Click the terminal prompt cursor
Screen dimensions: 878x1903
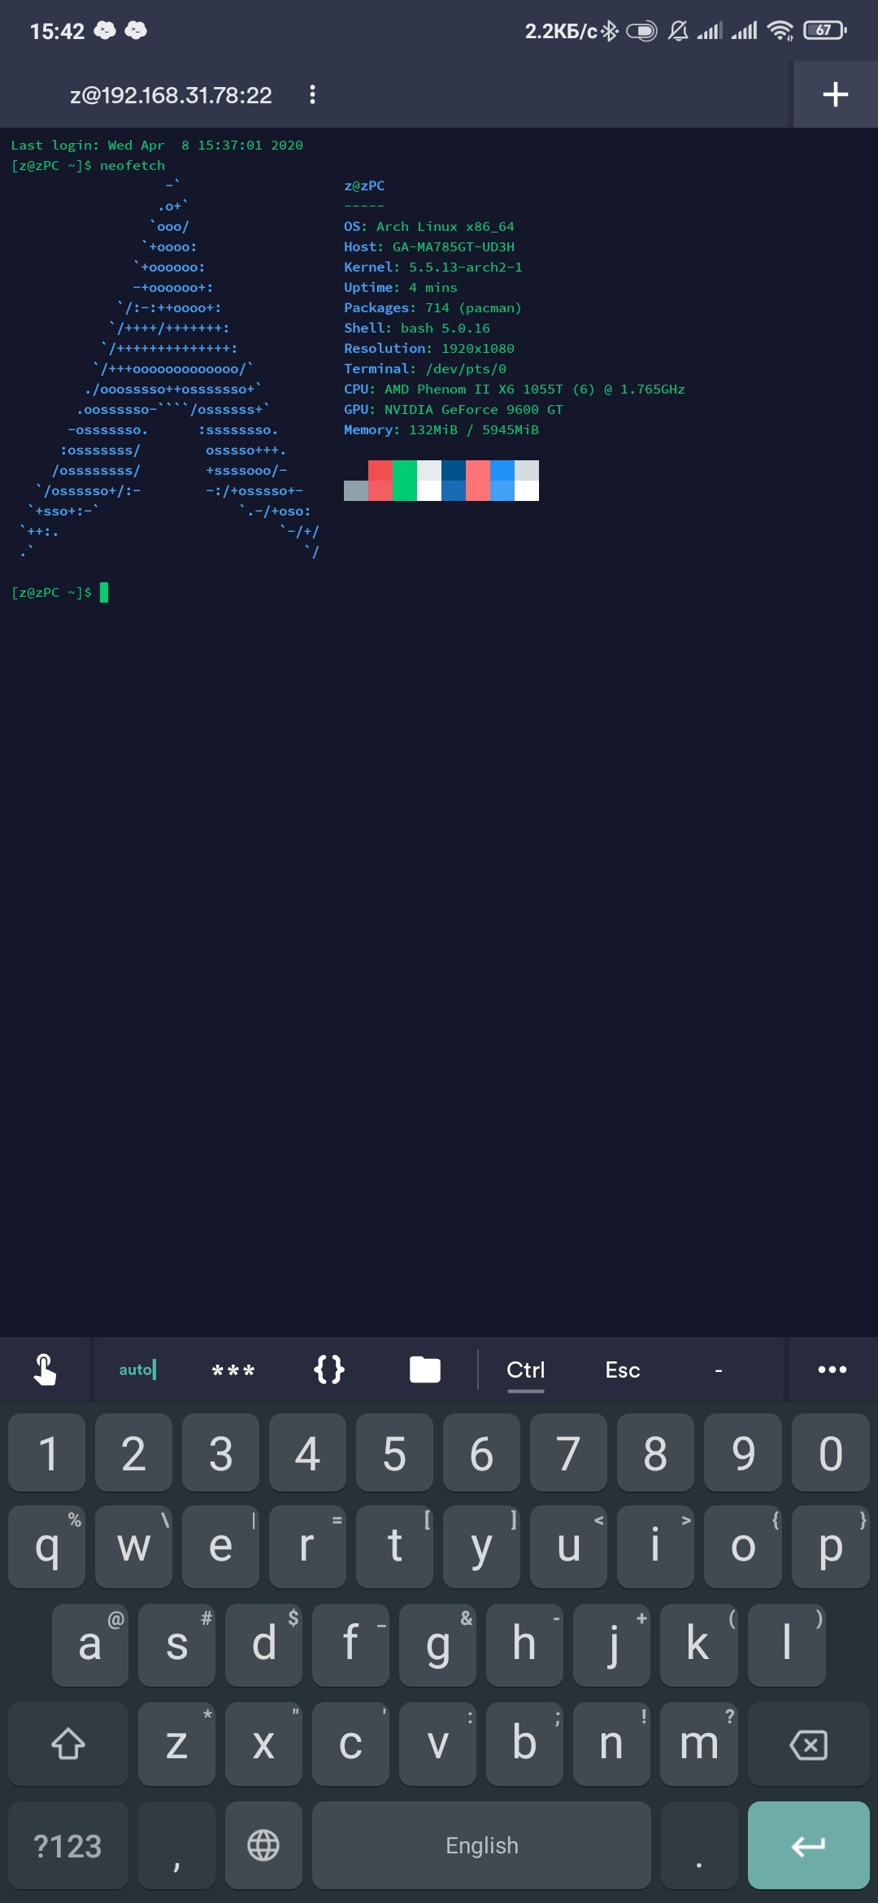tap(104, 592)
